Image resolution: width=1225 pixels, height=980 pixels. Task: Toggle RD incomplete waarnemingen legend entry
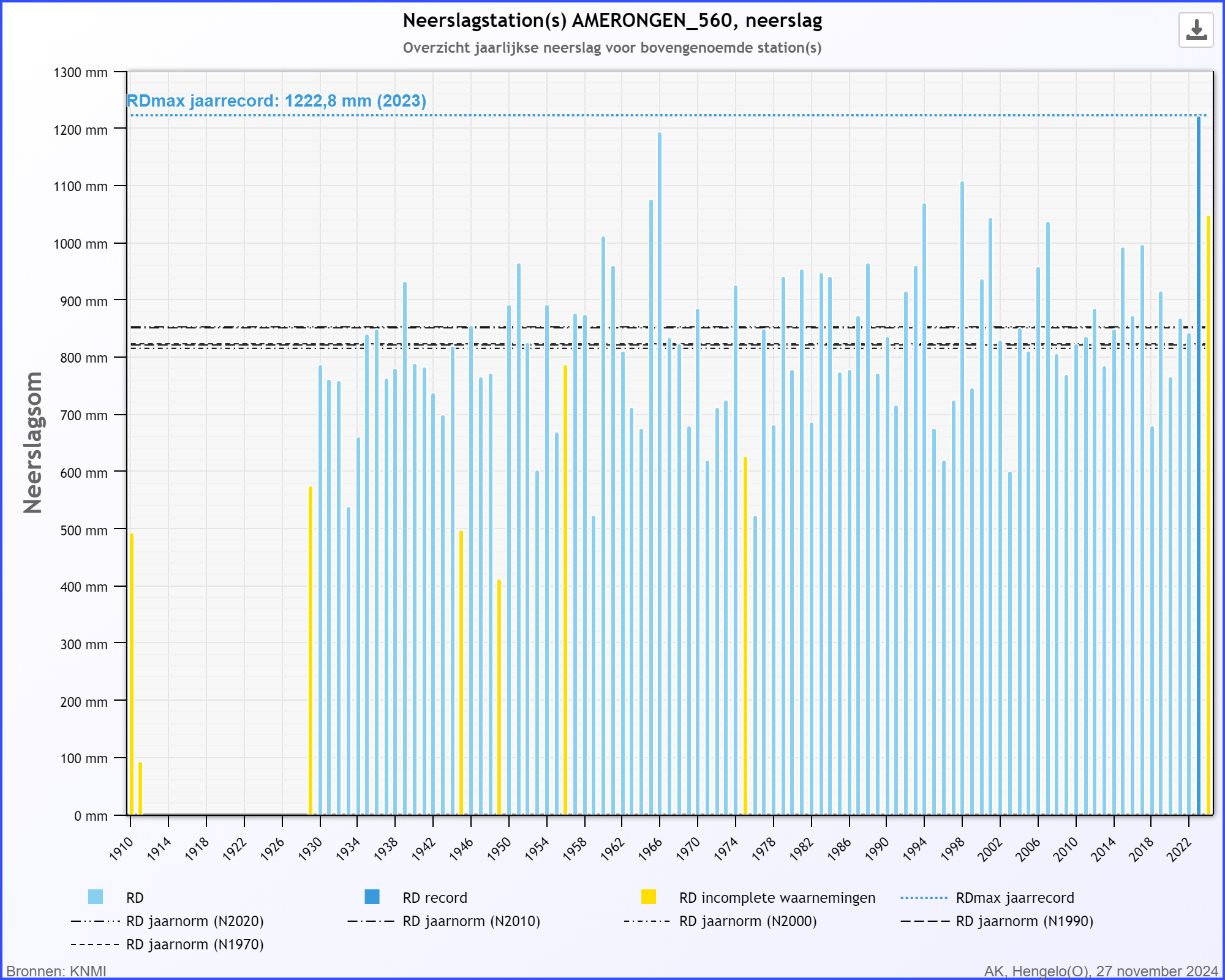click(777, 898)
